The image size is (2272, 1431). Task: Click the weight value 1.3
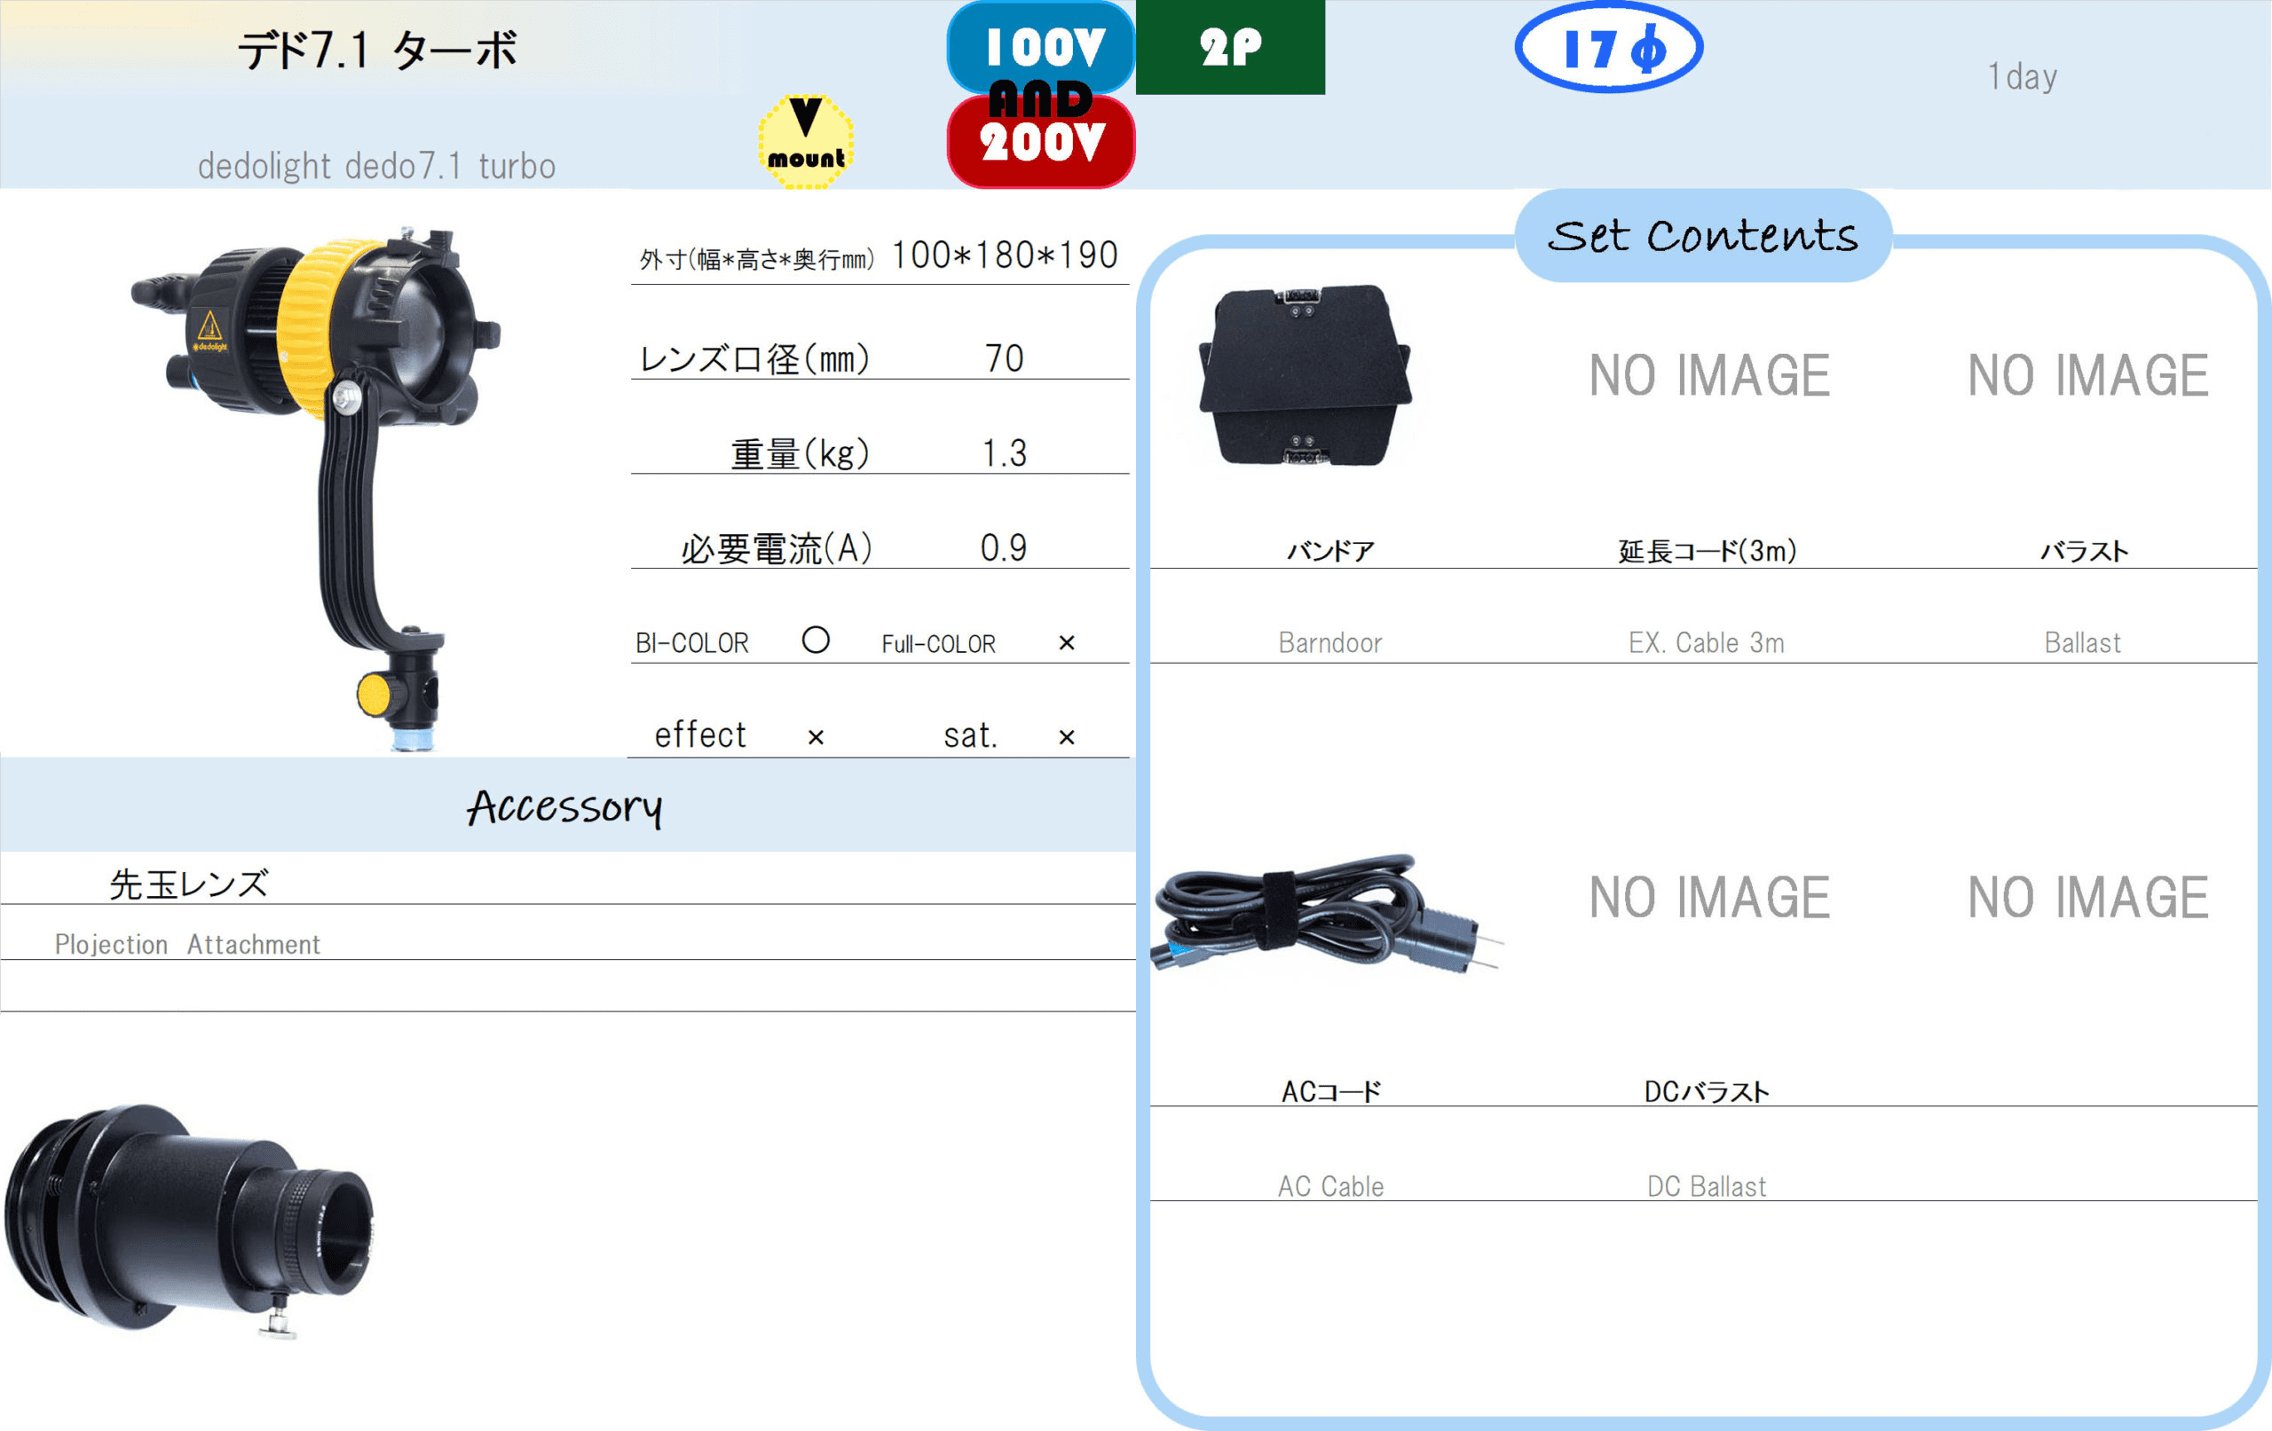[1004, 453]
